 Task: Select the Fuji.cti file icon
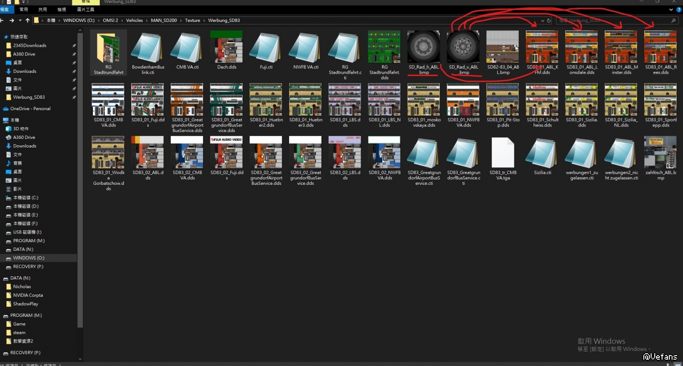click(266, 47)
